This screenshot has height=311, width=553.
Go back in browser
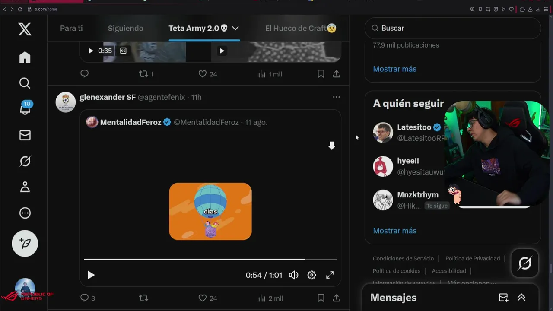(4, 9)
